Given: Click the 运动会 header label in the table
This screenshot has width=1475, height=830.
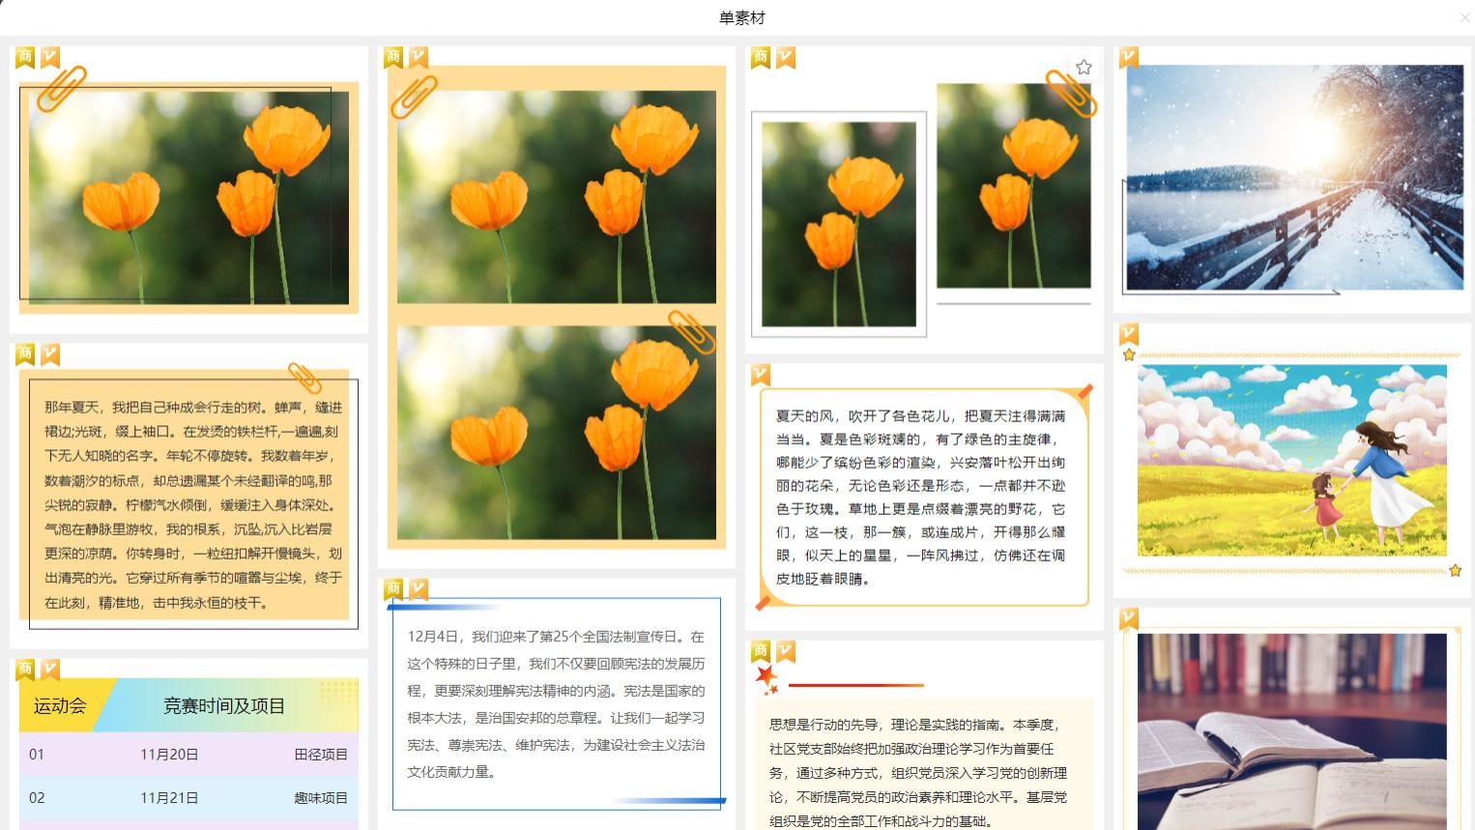Looking at the screenshot, I should 60,706.
